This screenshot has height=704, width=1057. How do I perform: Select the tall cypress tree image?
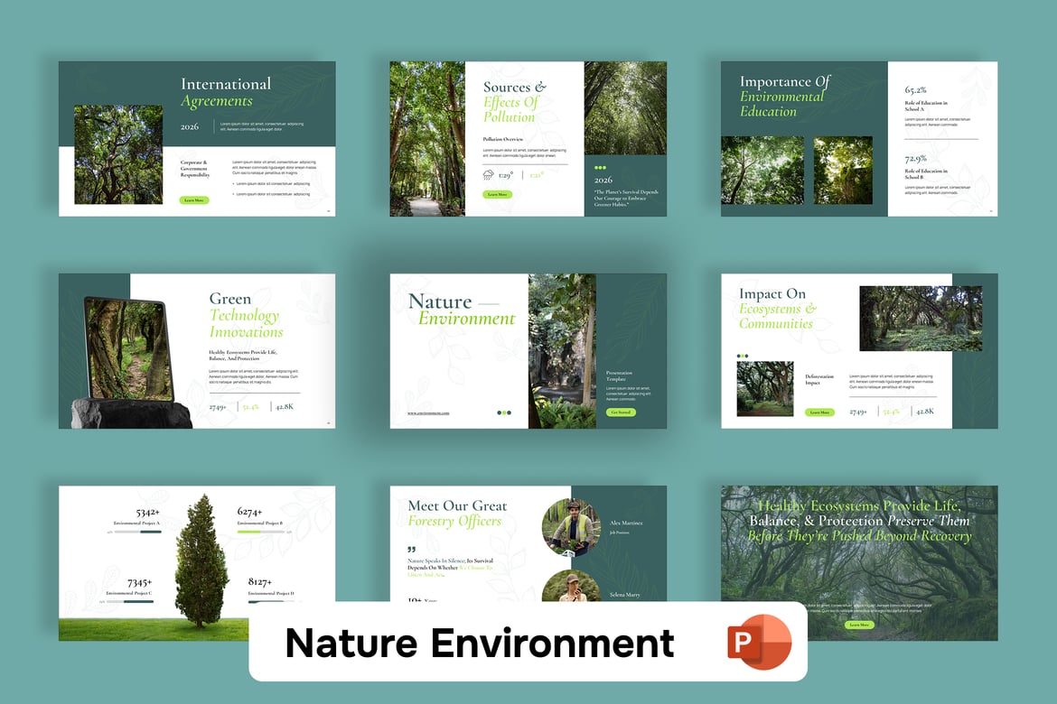click(201, 560)
